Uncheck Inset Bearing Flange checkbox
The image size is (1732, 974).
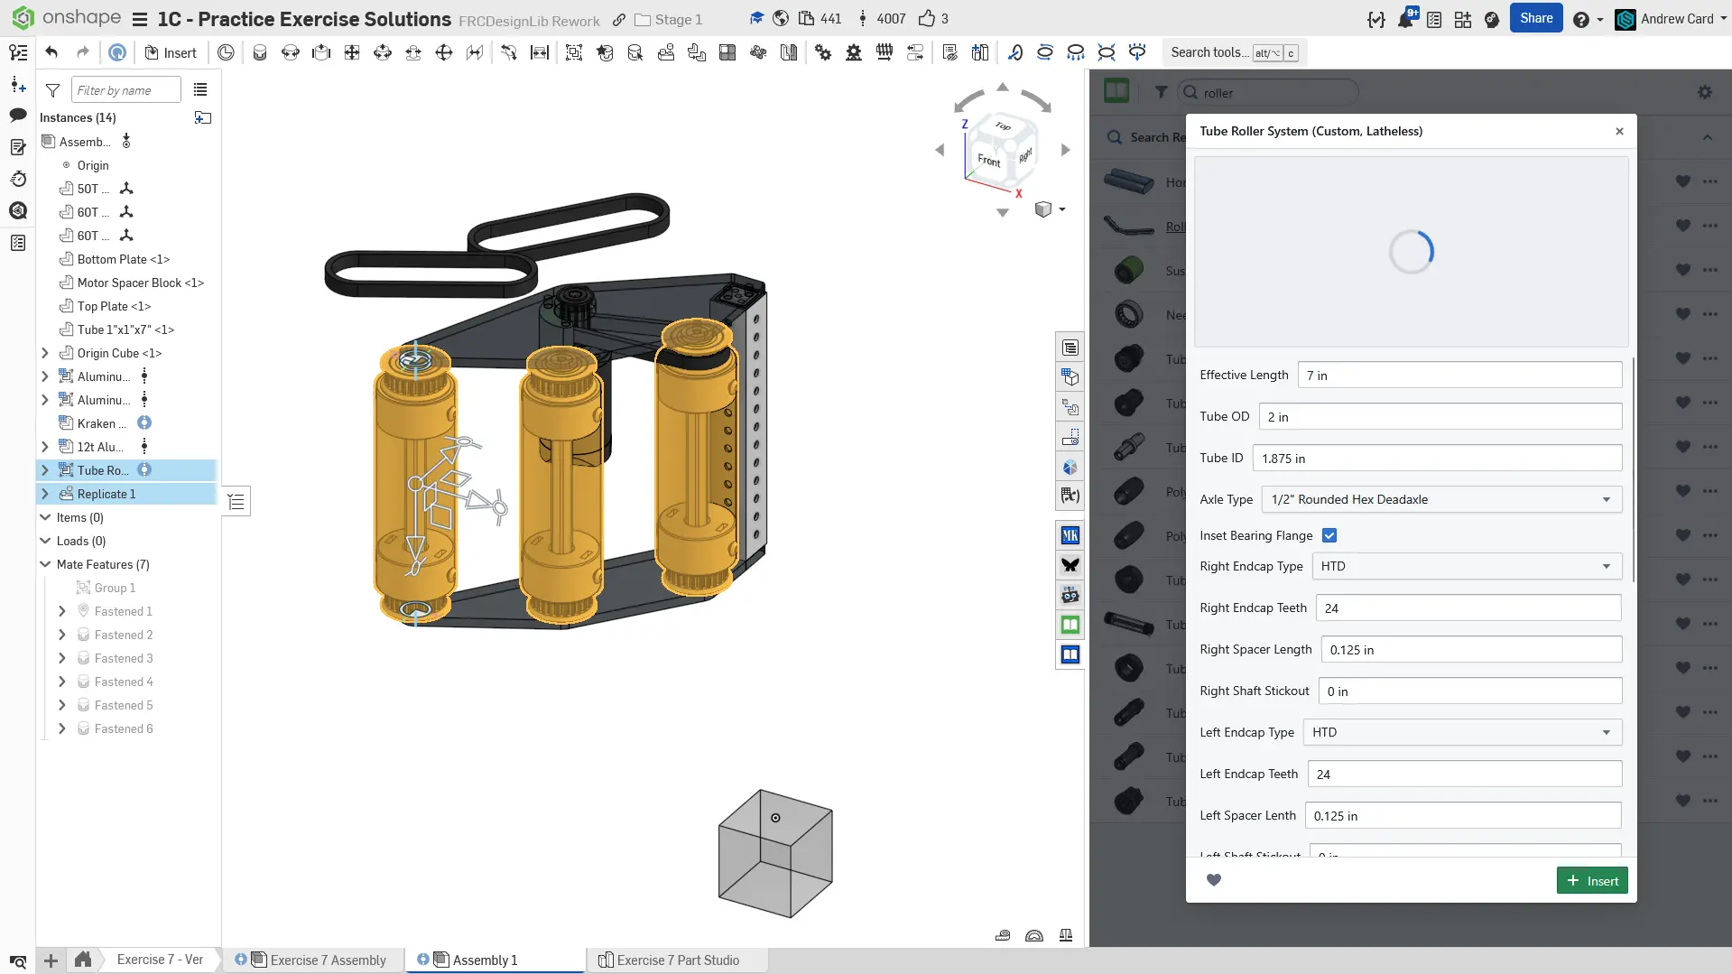pos(1329,535)
